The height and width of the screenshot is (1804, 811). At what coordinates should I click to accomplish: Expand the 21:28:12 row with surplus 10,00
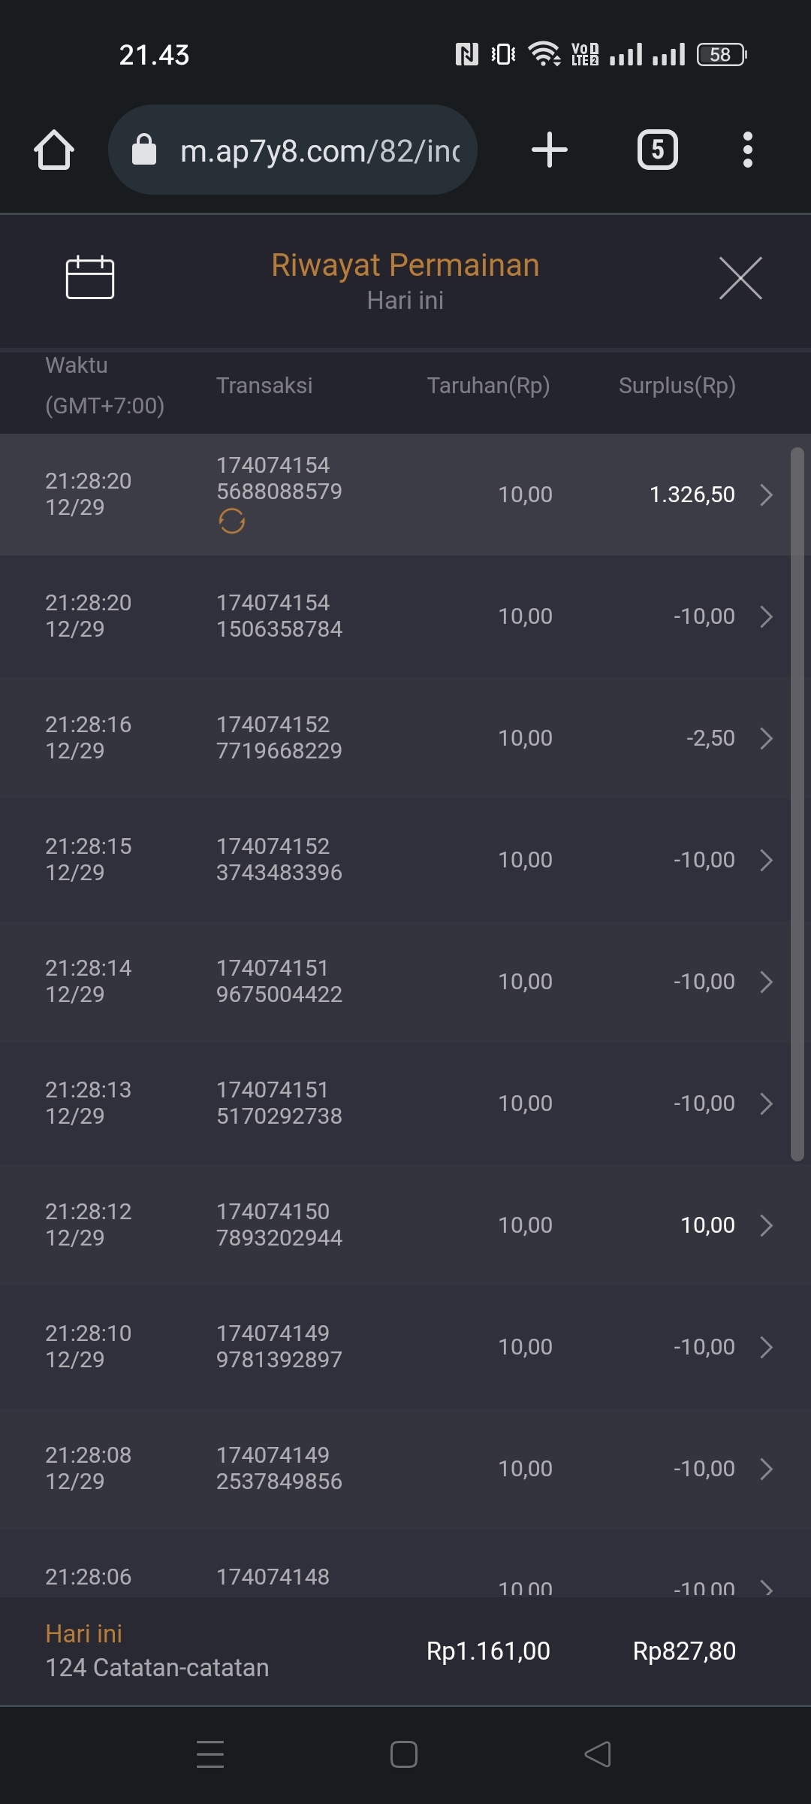[x=766, y=1225]
